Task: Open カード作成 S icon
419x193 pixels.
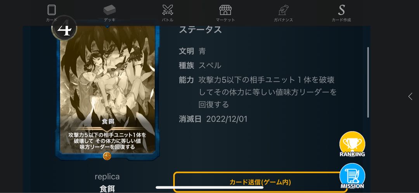Action: (341, 10)
